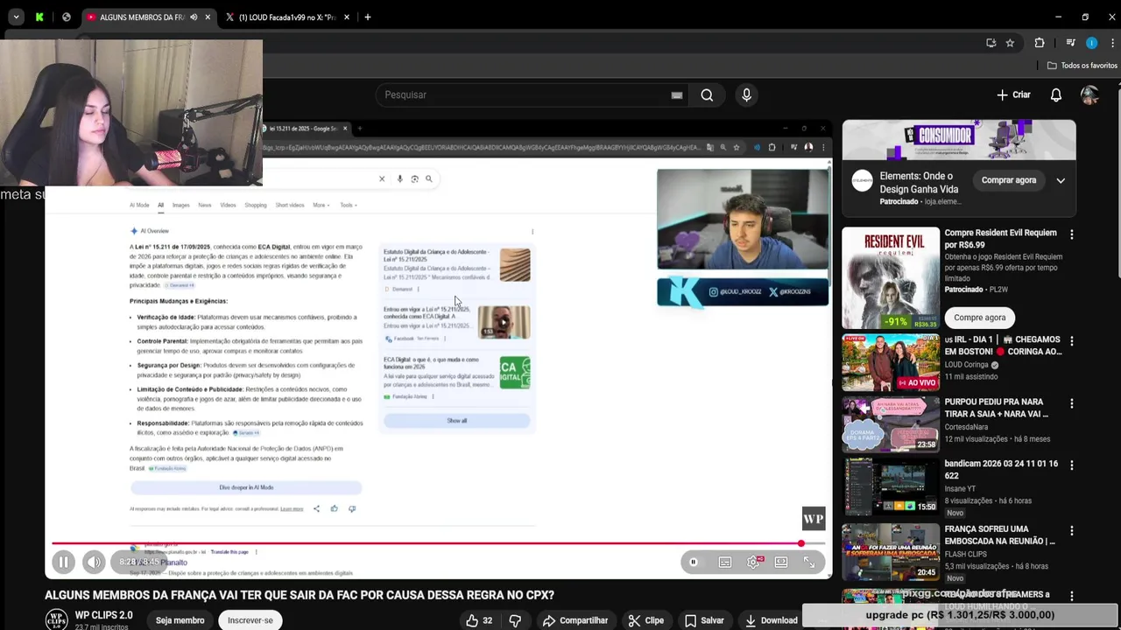Open the WP CLIPS 2.0 channel name

(x=103, y=615)
